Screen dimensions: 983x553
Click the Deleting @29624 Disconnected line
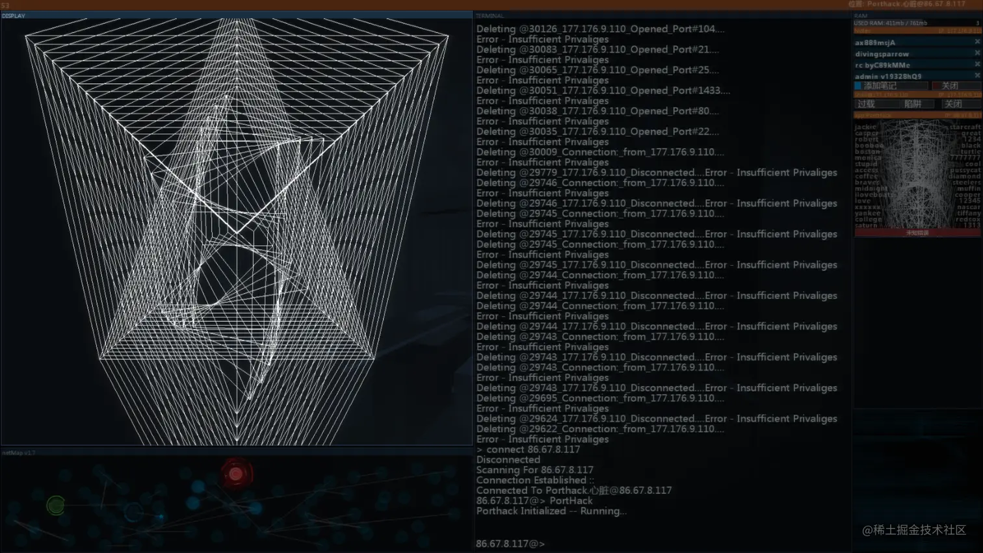(x=657, y=418)
